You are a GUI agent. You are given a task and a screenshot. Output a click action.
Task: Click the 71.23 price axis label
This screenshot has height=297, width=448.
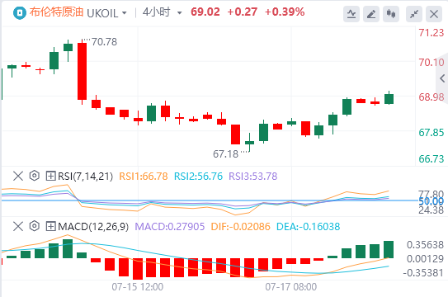pos(431,33)
